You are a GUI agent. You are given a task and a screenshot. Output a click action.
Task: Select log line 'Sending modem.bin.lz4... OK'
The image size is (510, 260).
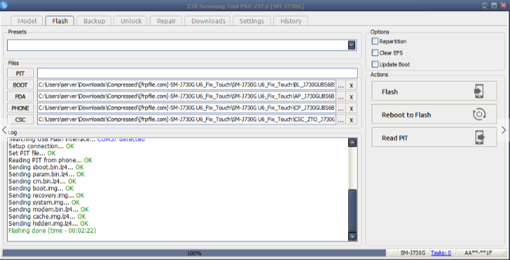coord(49,209)
